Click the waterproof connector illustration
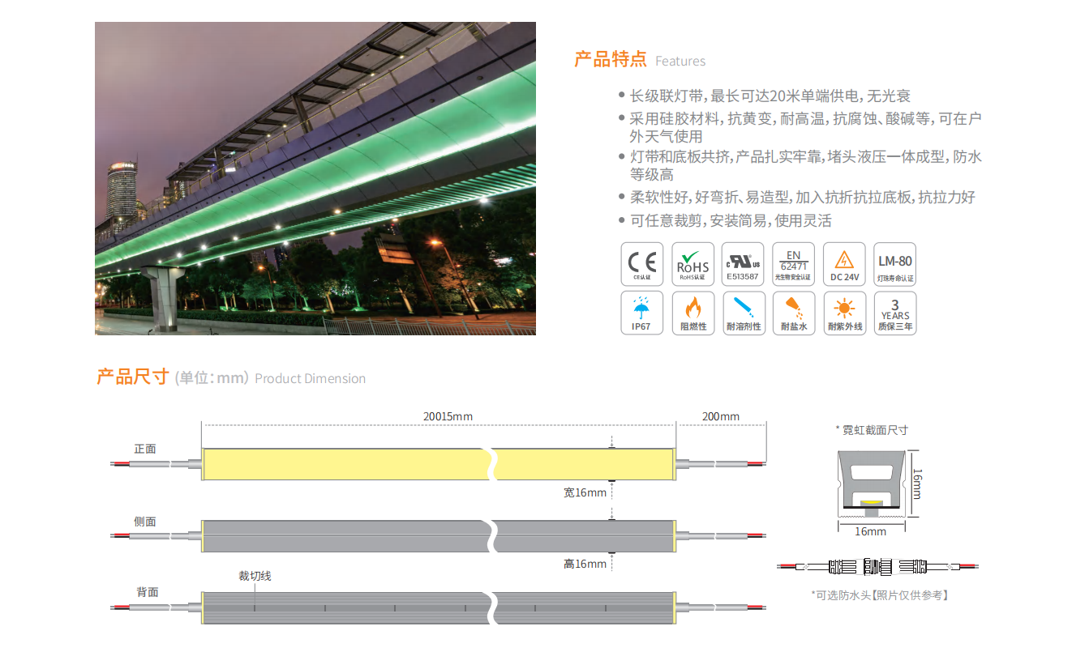Image resolution: width=1072 pixels, height=669 pixels. pyautogui.click(x=878, y=565)
